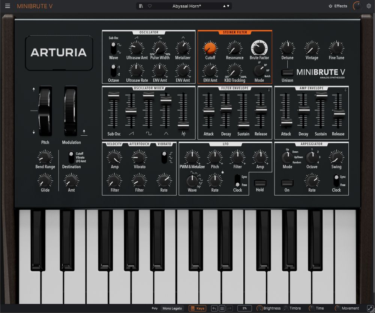
Task: Open the Abyssal Horn preset name dropdown
Action: 187,6
